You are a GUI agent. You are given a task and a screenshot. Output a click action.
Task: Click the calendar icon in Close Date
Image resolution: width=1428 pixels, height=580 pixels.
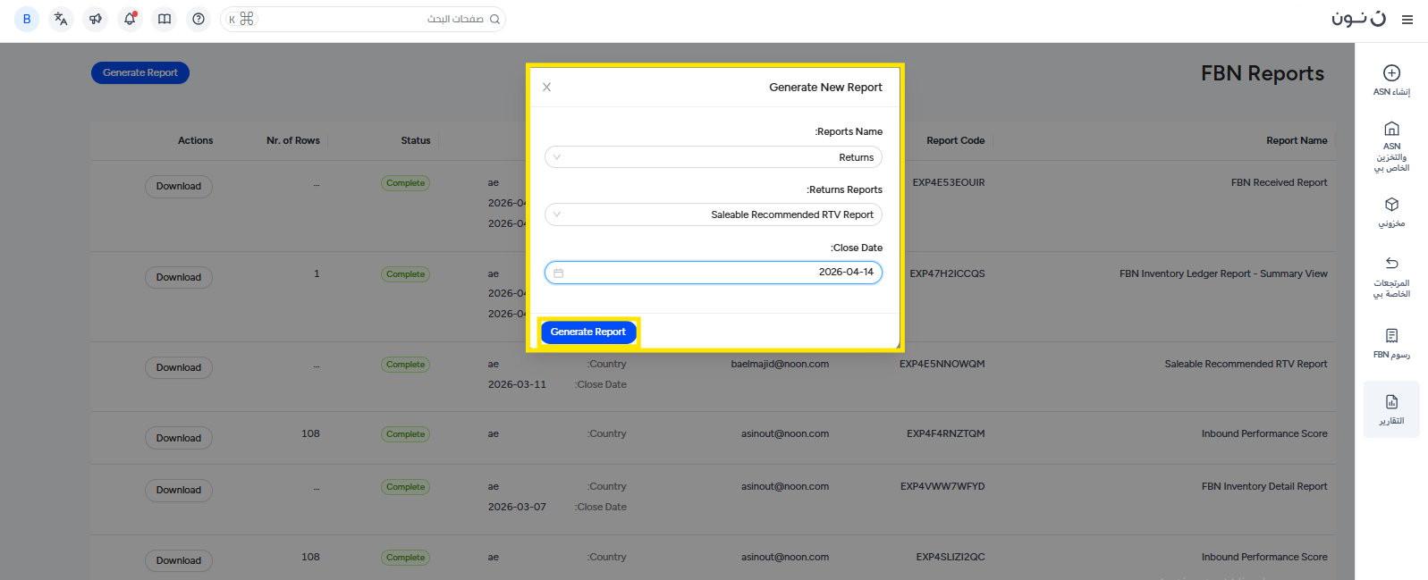point(559,273)
